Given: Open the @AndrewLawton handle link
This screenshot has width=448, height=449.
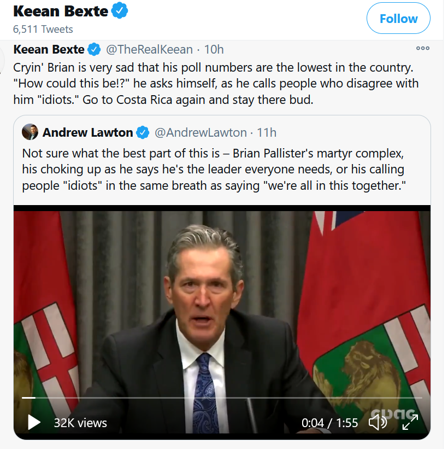Looking at the screenshot, I should (200, 132).
